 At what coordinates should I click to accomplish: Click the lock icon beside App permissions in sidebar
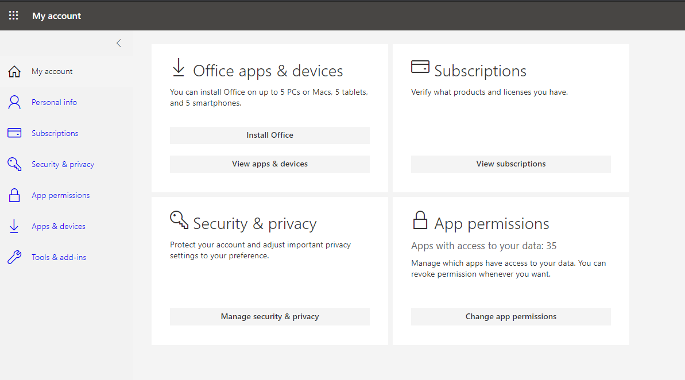coord(14,195)
